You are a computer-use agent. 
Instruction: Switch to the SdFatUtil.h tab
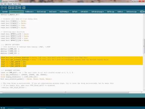coord(84,12)
